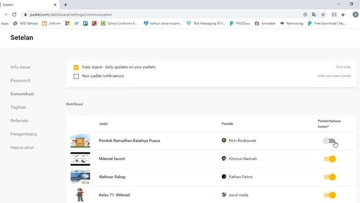This screenshot has width=360, height=203.
Task: Open the kartun siswa muslim bookmark
Action: coord(163,24)
